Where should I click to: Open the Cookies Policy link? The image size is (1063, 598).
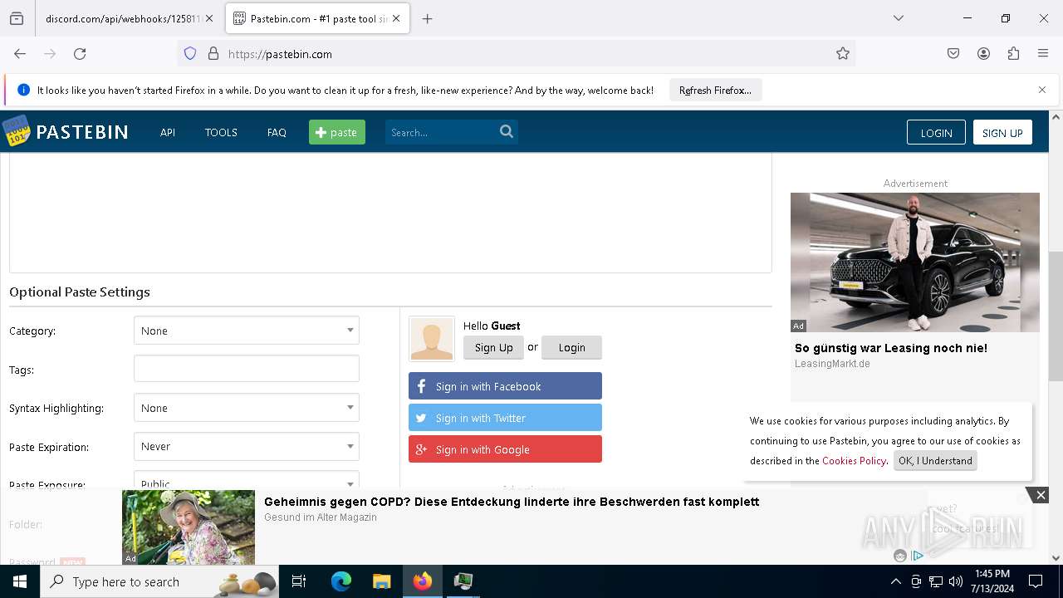click(854, 461)
